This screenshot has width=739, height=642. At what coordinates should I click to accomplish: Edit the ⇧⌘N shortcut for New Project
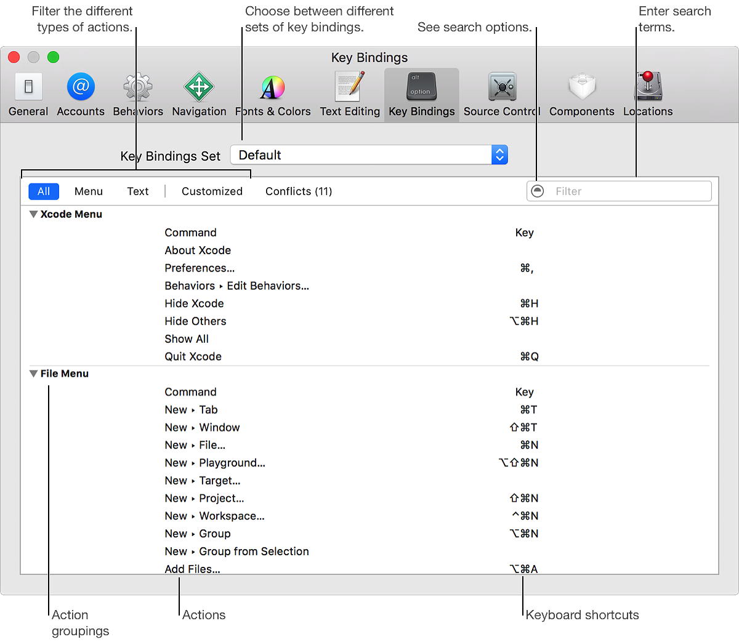[524, 499]
